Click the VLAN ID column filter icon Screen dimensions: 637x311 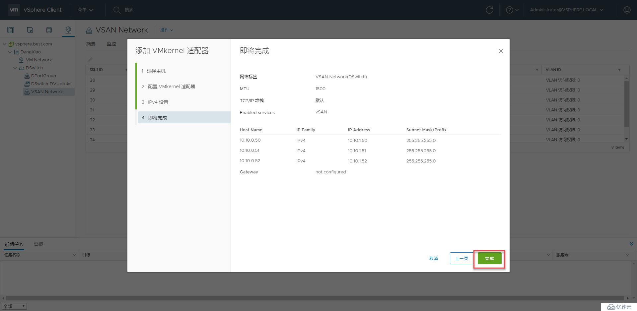(x=619, y=70)
